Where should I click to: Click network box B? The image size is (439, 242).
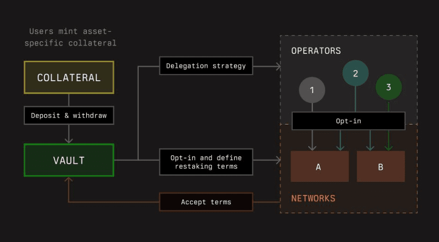pyautogui.click(x=381, y=166)
